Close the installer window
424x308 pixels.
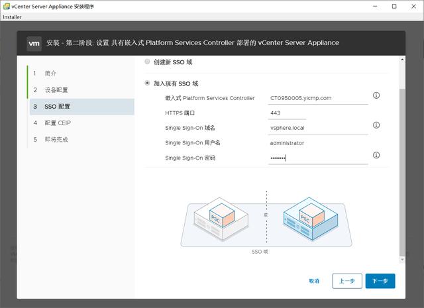coord(413,6)
